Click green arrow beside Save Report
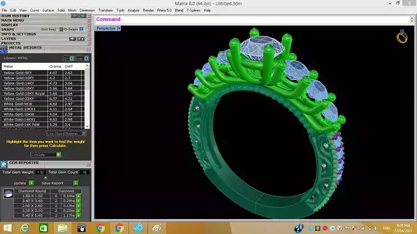417x234 pixels. click(76, 183)
